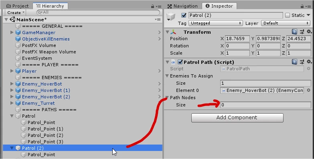
Task: Open Enemy_HoverBot (1) prefab chevron
Action: (159, 90)
